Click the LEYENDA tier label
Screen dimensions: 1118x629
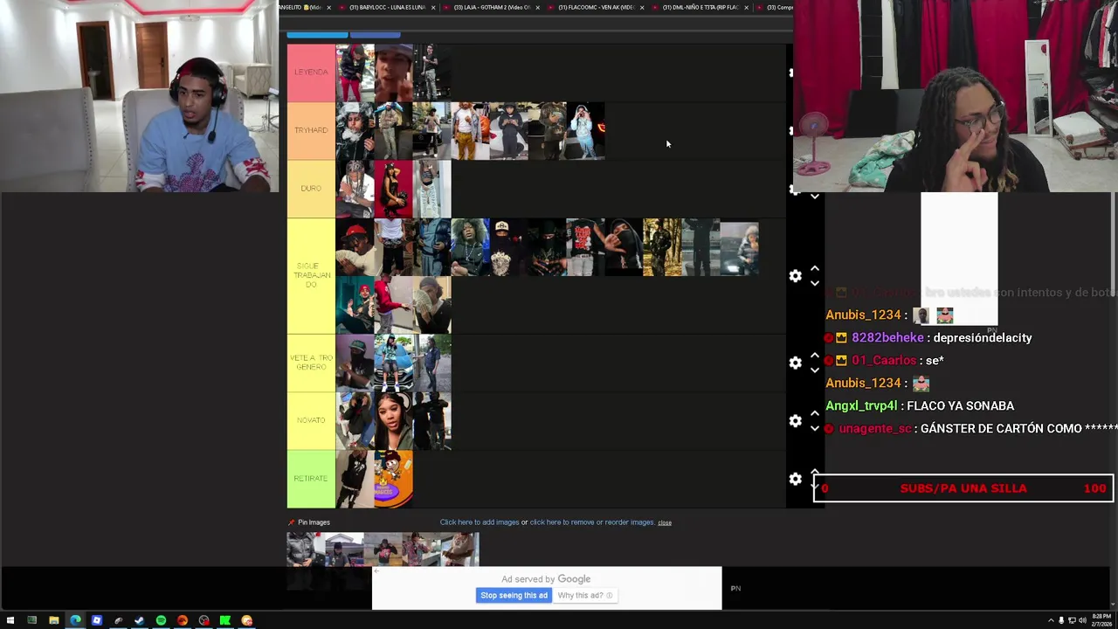pos(311,73)
